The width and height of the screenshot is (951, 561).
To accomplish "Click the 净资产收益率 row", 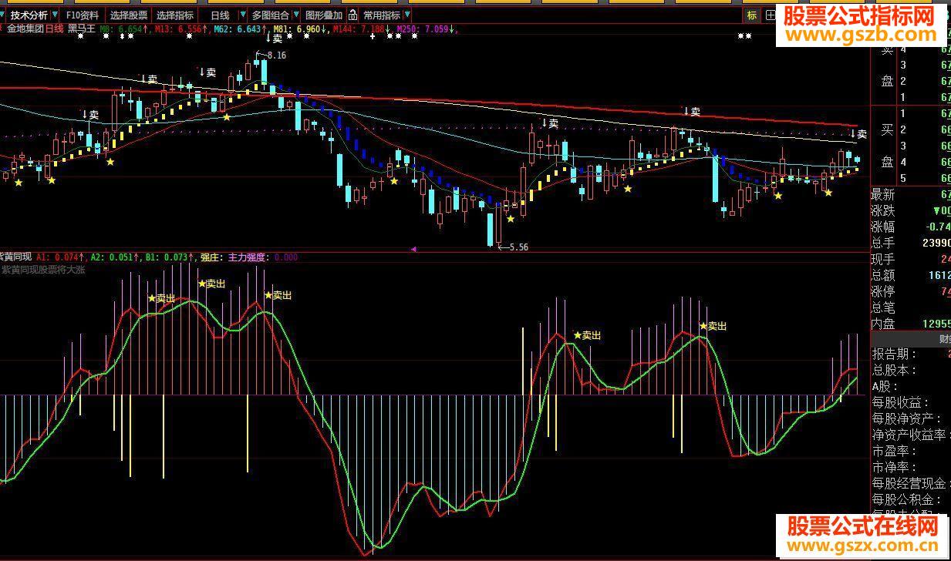I will 911,435.
